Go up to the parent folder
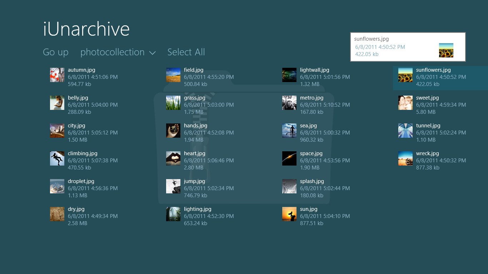The width and height of the screenshot is (488, 274). coord(56,52)
